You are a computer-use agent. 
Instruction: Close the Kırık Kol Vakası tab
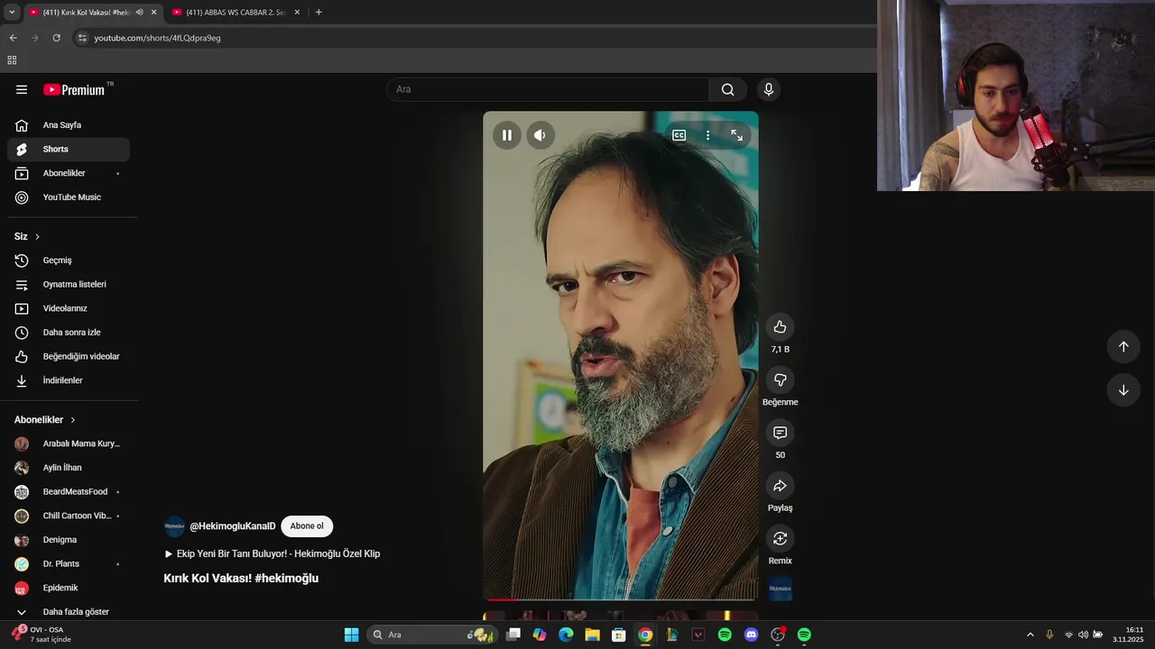pos(153,13)
